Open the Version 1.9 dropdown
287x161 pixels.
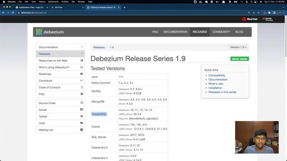tap(238, 47)
